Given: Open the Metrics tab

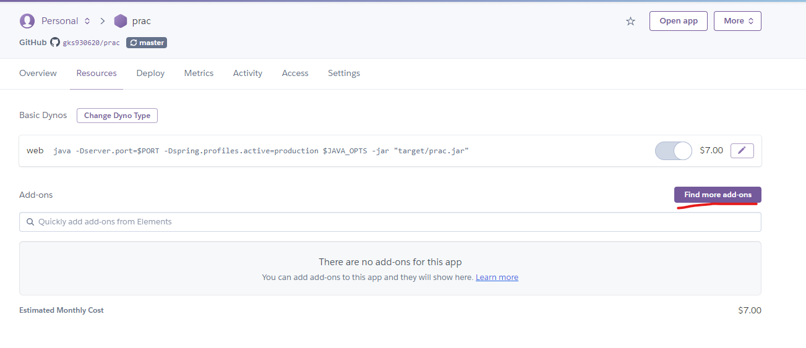Looking at the screenshot, I should point(199,73).
